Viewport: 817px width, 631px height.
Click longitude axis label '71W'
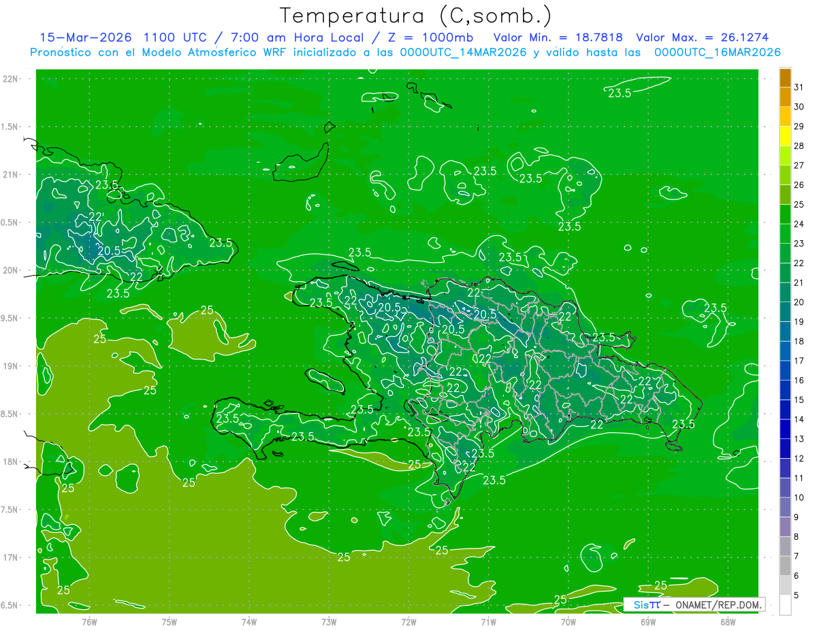(488, 622)
